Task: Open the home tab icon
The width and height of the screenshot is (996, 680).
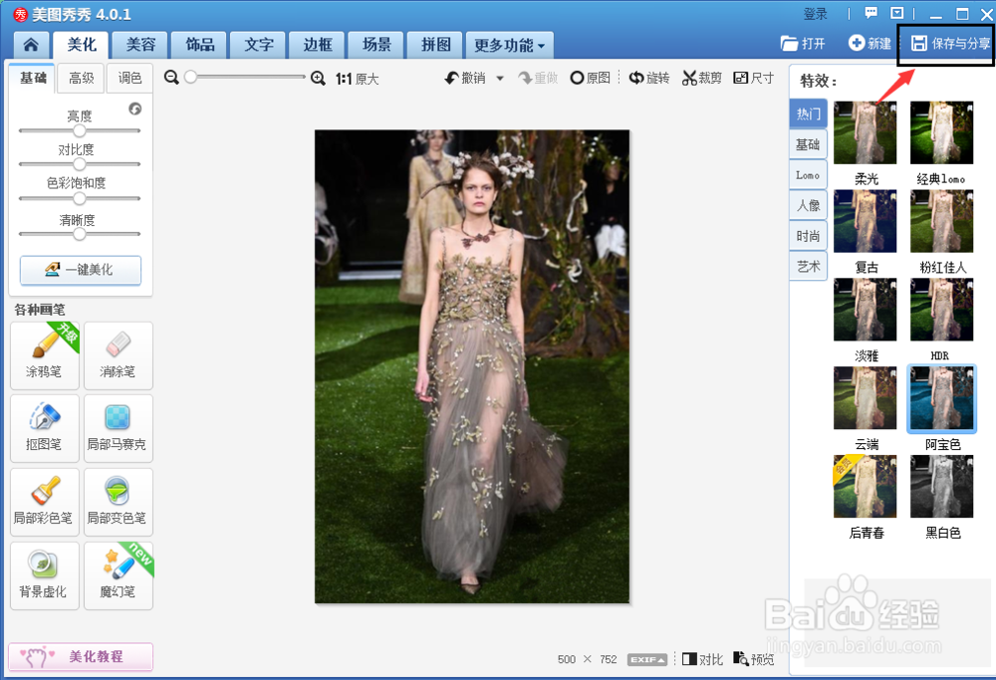Action: (x=31, y=45)
